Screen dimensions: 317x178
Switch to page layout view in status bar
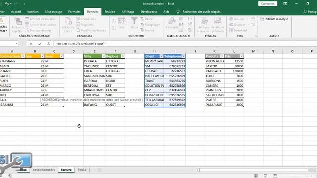pos(265,176)
